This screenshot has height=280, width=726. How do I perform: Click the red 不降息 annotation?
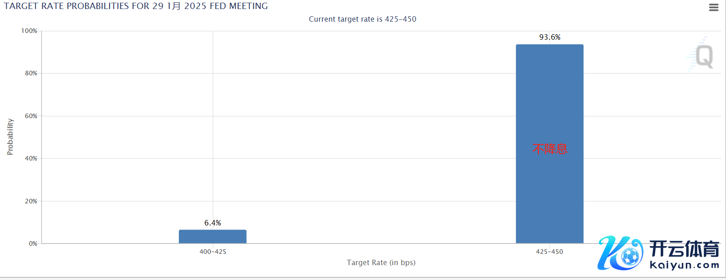(x=550, y=149)
